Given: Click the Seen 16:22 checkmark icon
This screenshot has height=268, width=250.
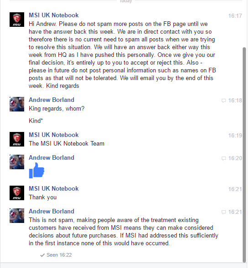Looking at the screenshot, I should click(42, 255).
